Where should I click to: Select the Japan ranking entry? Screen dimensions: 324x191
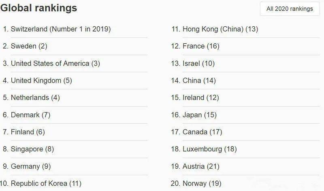199,115
